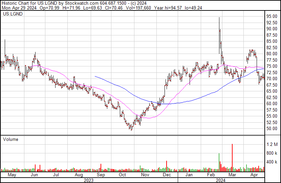Click the Nov month label on time axis
The image size is (281, 183).
[x=145, y=175]
